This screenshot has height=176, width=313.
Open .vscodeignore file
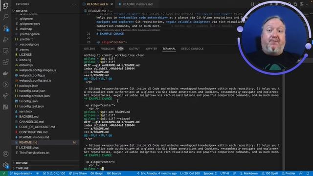tap(29, 44)
